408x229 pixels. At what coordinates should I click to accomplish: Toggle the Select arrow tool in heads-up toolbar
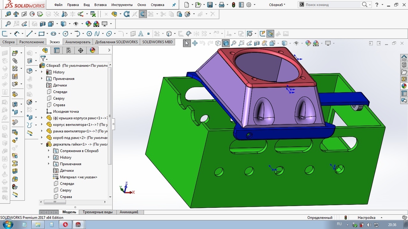click(187, 43)
